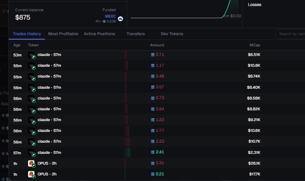Sort by the Amount column header
The image size is (305, 181).
tap(157, 45)
